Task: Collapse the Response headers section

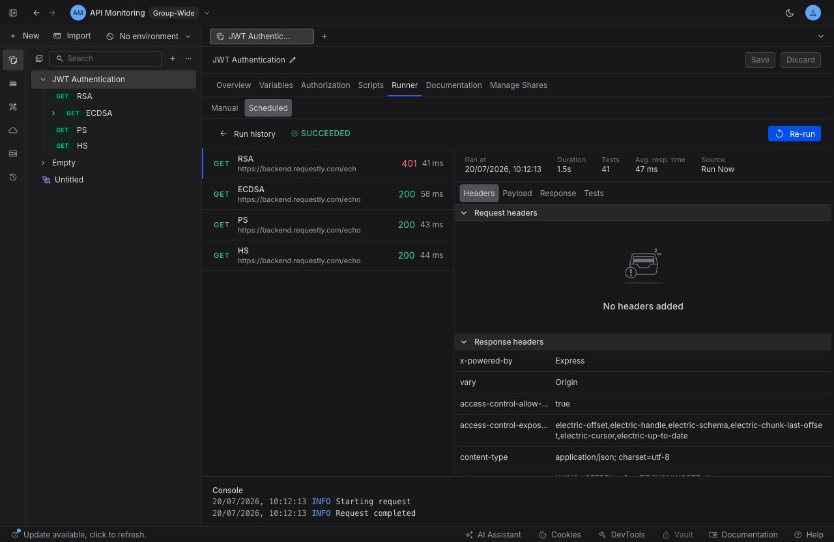Action: click(464, 342)
